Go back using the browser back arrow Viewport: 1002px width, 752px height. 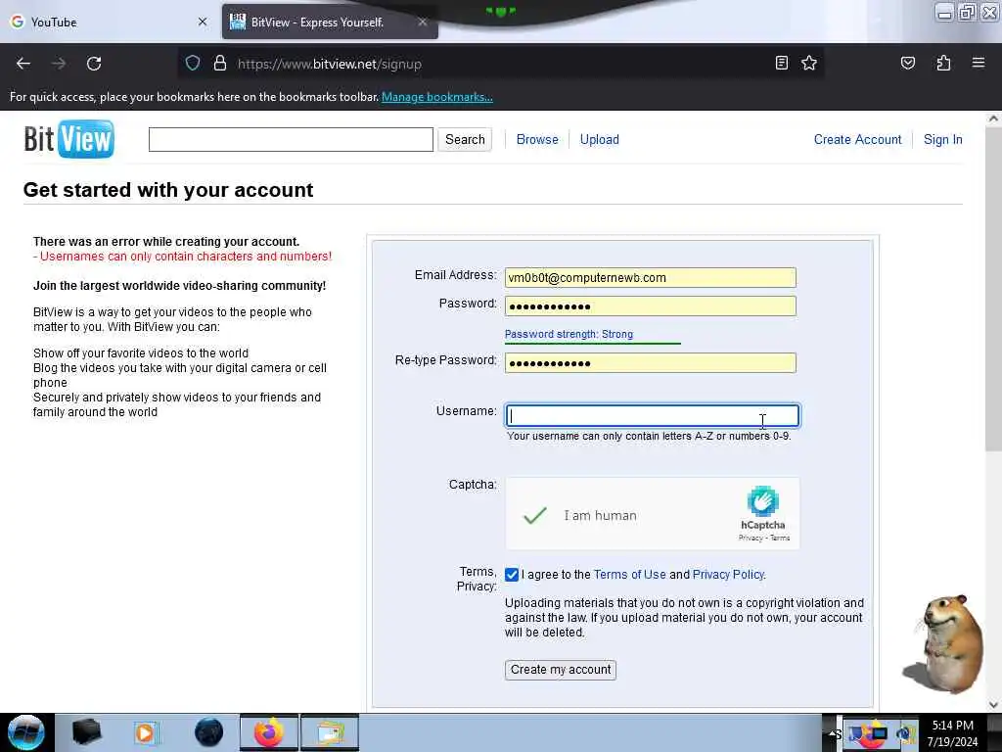pyautogui.click(x=23, y=64)
